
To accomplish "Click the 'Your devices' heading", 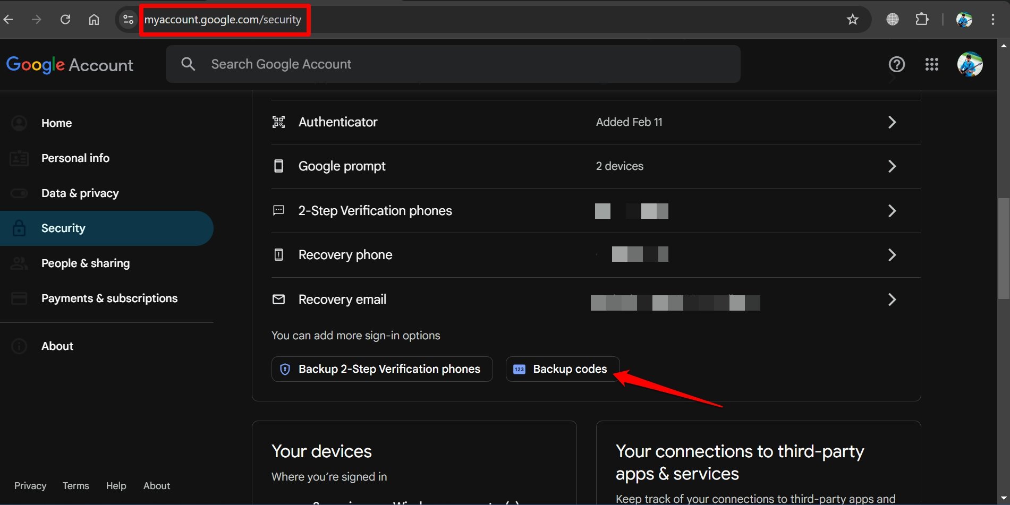I will (x=321, y=451).
